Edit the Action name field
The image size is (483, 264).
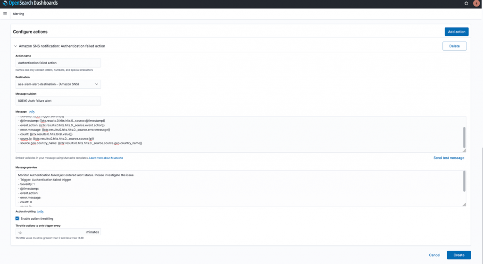[x=58, y=63]
